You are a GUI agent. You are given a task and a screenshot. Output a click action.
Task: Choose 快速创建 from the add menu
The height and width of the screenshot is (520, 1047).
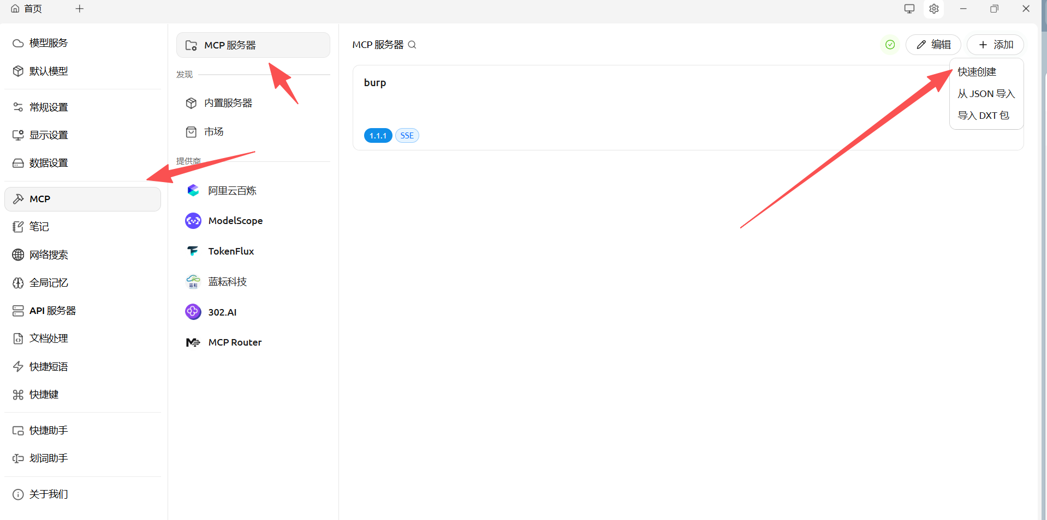point(977,72)
